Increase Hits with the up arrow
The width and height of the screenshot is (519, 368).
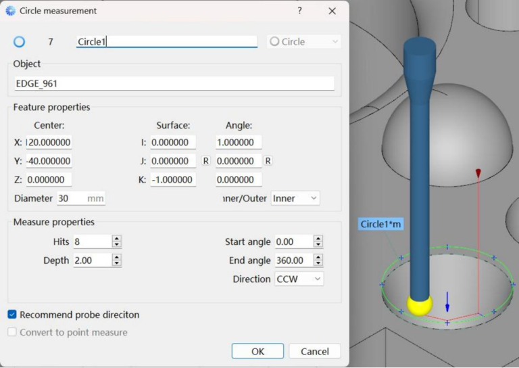click(x=116, y=239)
